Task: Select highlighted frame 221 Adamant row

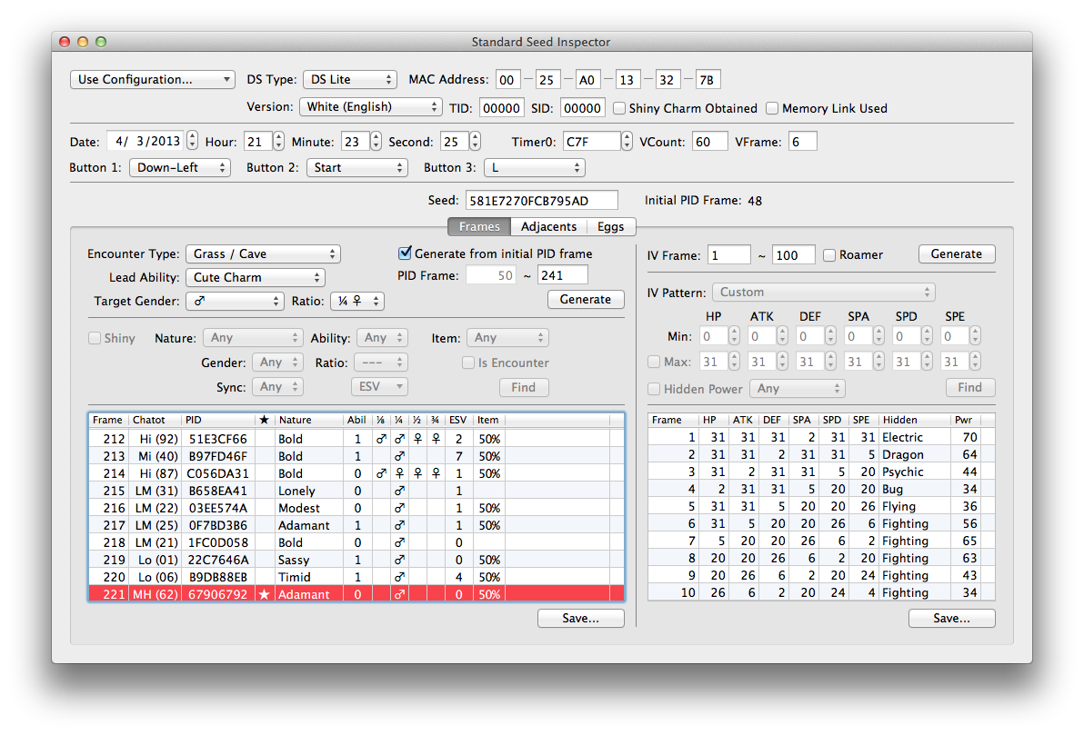Action: pos(356,594)
